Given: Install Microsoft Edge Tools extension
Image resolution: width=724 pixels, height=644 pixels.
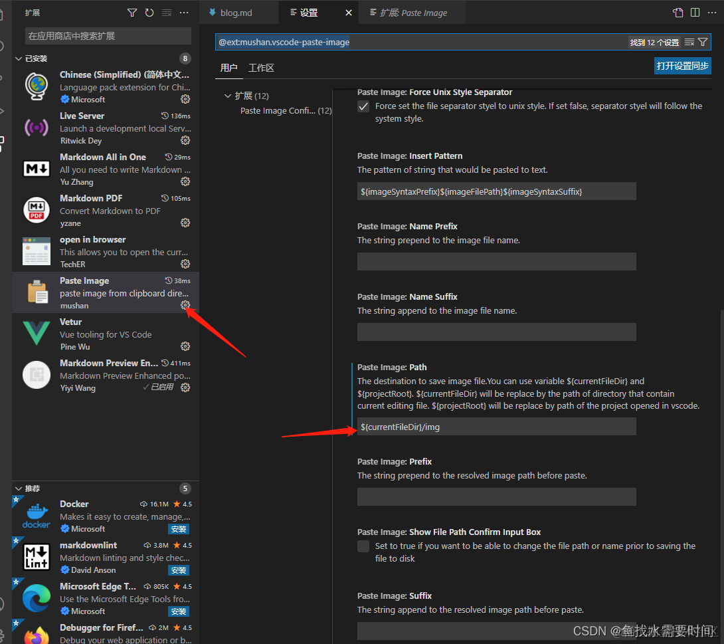Looking at the screenshot, I should point(178,611).
